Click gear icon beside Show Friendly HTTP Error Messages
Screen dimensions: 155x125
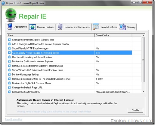(x=10, y=48)
